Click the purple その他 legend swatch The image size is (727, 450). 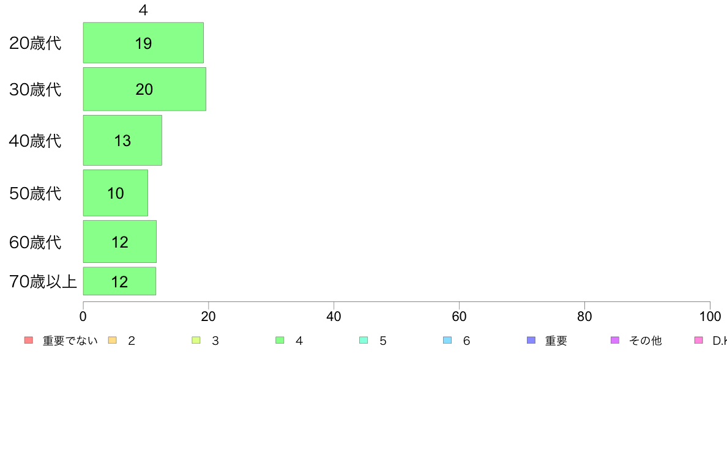coord(615,340)
